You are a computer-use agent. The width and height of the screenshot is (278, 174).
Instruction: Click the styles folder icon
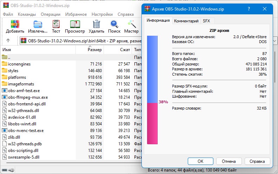[x=5, y=70]
